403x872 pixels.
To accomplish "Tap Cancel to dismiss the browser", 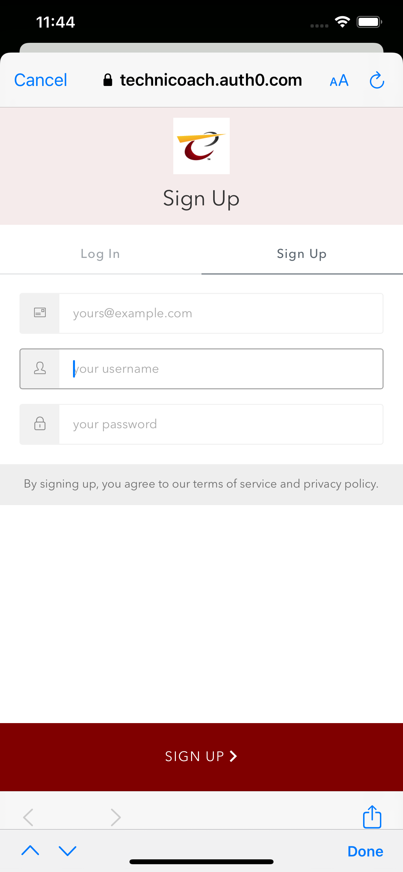I will 41,80.
